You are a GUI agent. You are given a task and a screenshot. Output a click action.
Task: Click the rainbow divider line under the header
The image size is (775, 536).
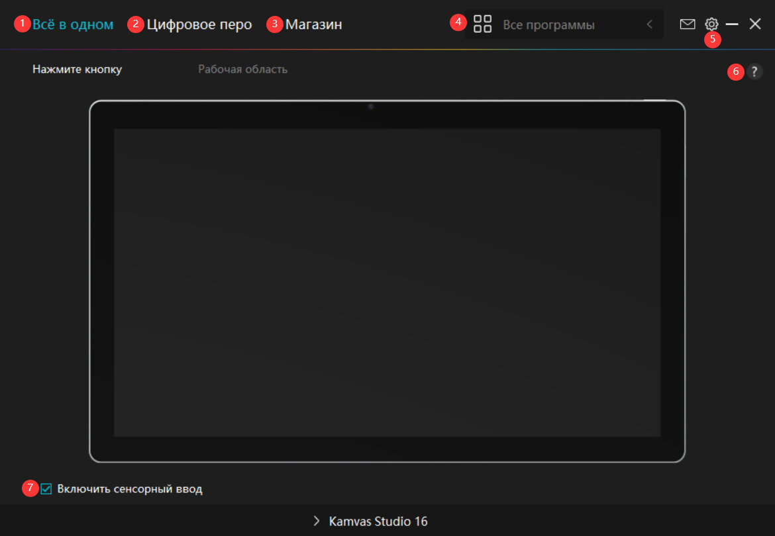coord(387,49)
